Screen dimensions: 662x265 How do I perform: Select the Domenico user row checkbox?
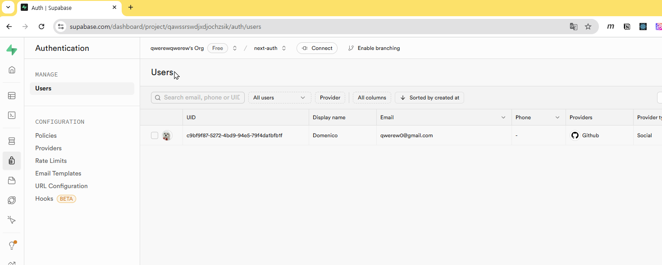click(155, 135)
